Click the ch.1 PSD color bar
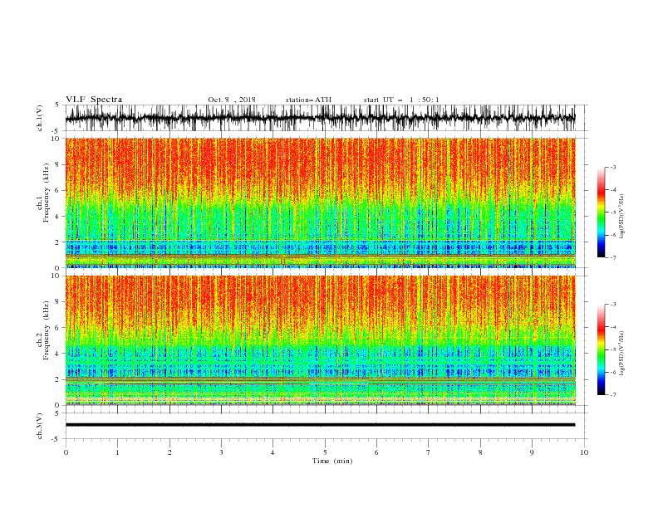The height and width of the screenshot is (508, 658). point(601,212)
